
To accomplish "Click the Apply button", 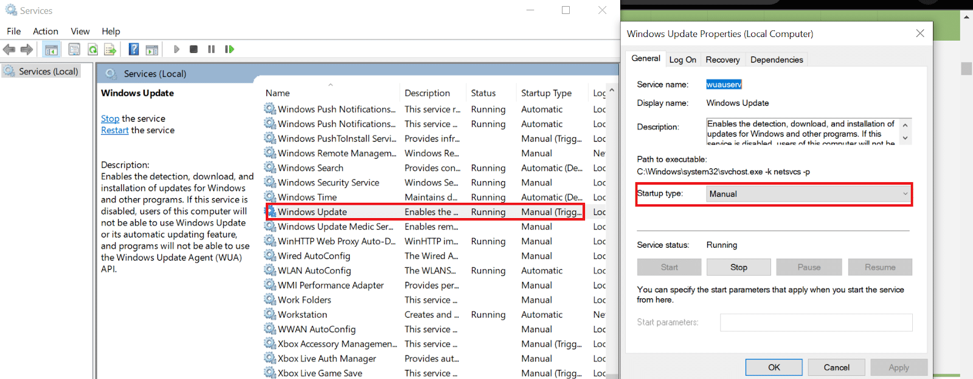I will [x=899, y=367].
